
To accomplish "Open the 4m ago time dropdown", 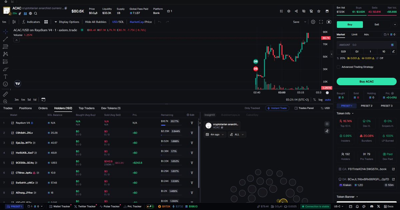I will [215, 134].
